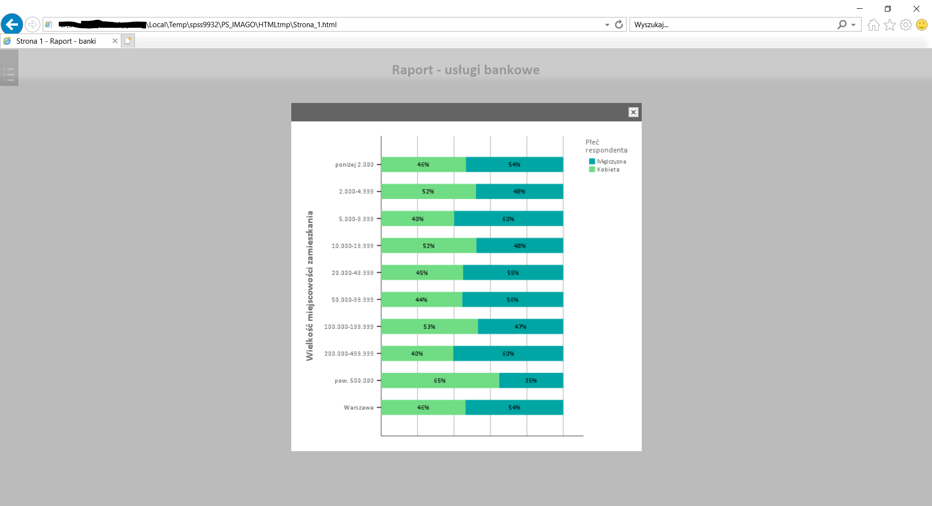
Task: Click the '10.000-19.999' axis label
Action: 353,246
